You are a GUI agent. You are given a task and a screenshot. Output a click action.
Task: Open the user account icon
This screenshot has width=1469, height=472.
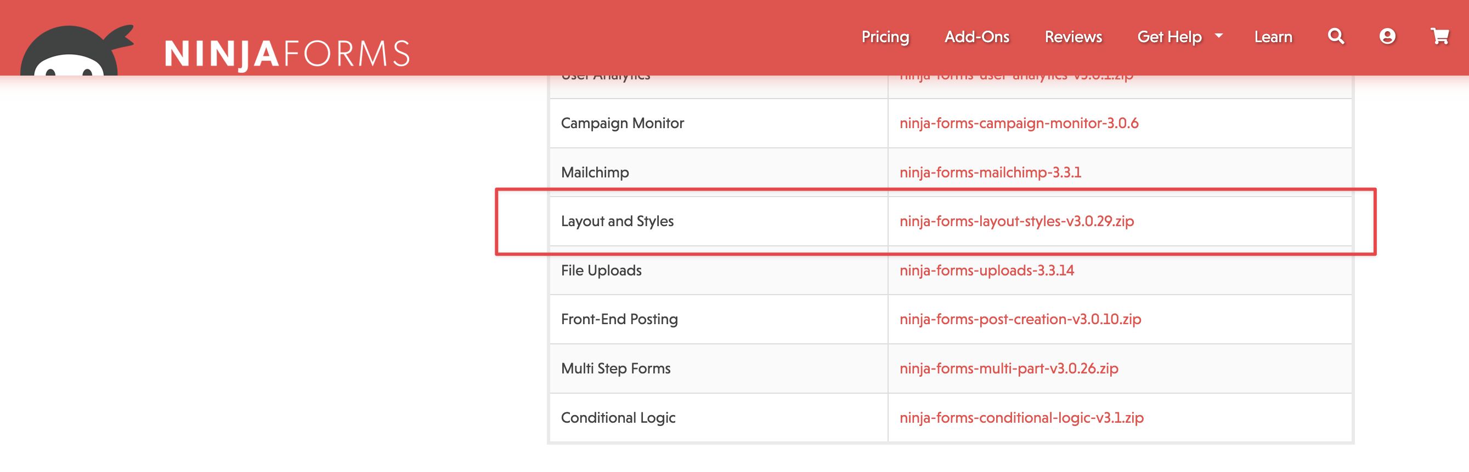[1387, 37]
